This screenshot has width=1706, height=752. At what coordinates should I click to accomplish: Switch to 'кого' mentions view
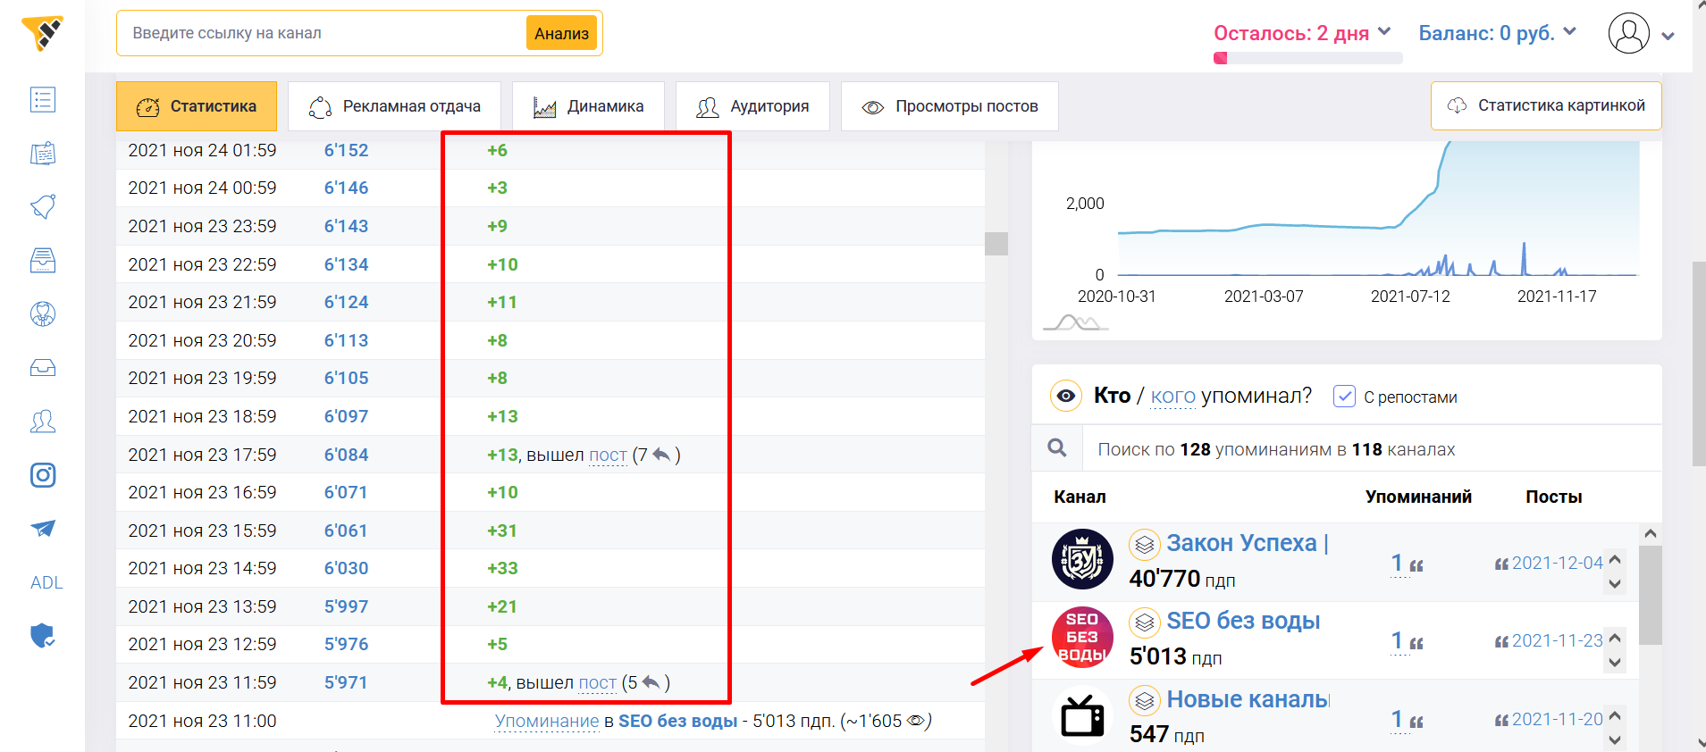coord(1172,396)
